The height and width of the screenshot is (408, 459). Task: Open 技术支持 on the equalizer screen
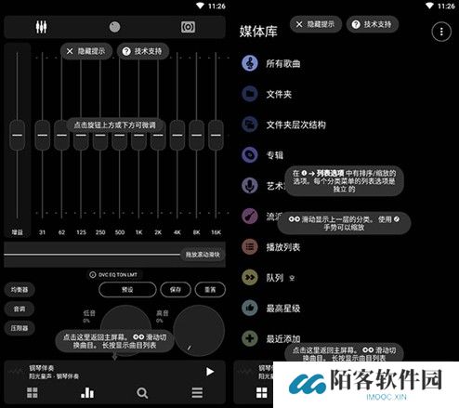143,51
